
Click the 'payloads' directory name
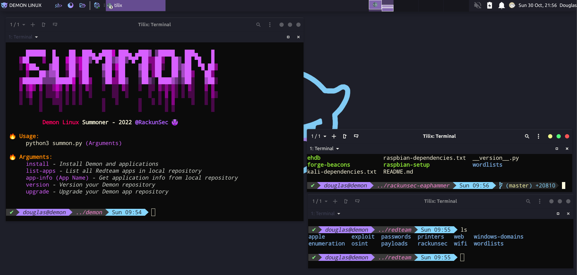394,243
